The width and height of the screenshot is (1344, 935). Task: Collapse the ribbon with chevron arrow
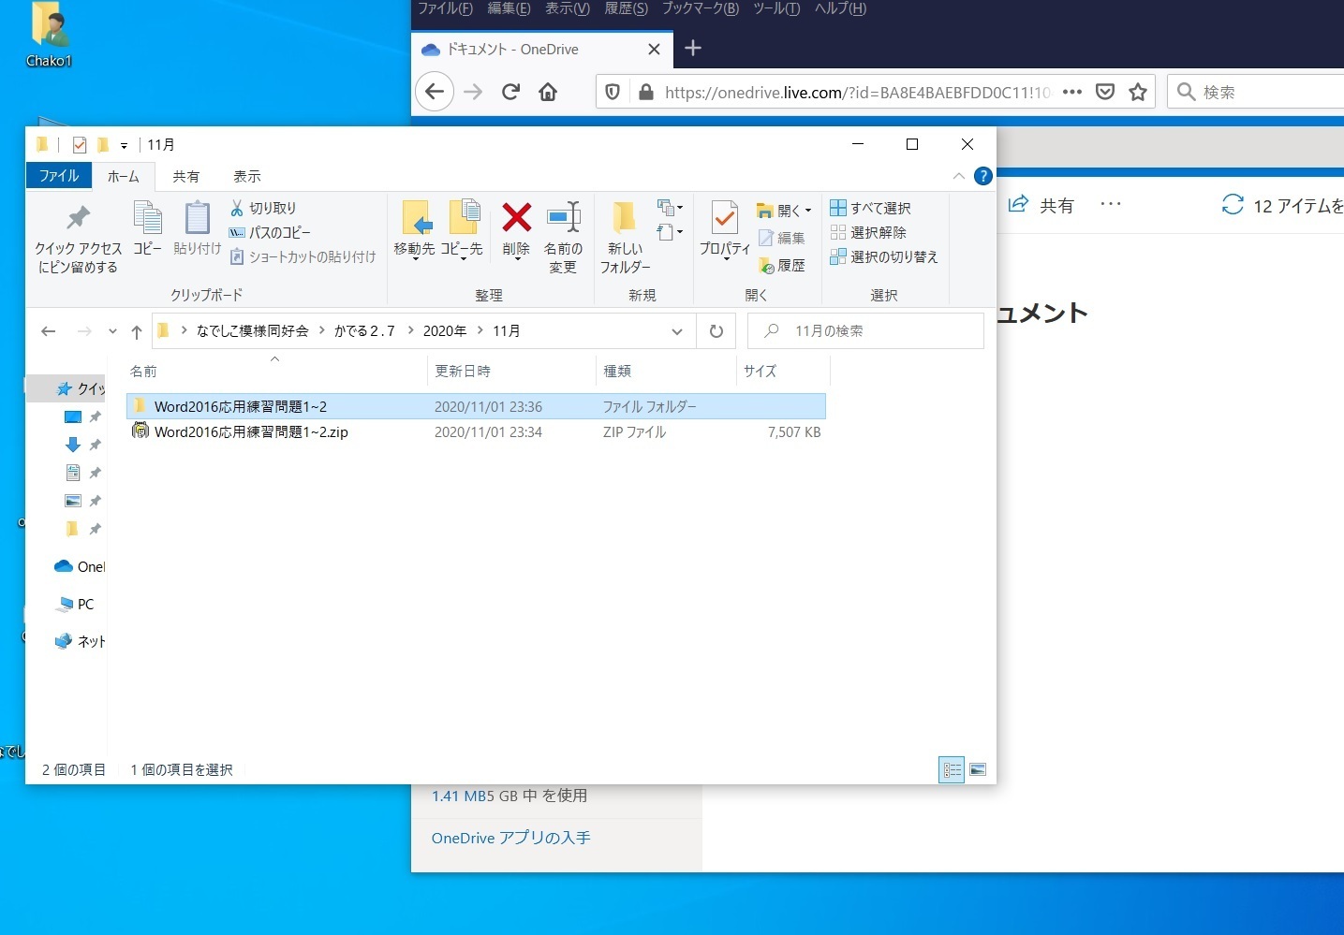[x=958, y=176]
